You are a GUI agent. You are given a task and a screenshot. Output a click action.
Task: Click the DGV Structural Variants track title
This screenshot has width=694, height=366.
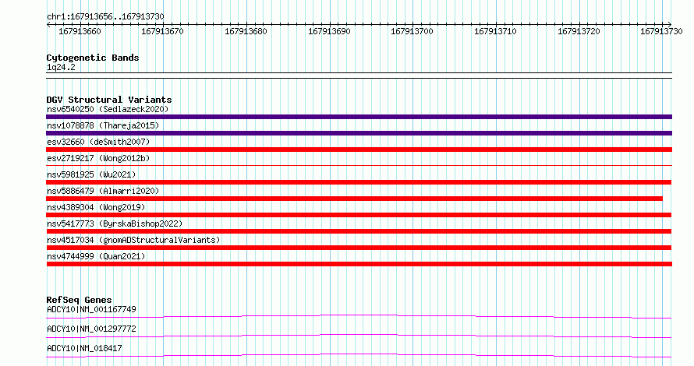[109, 100]
